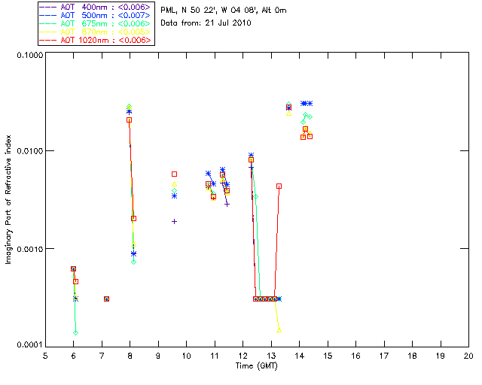This screenshot has width=482, height=385.
Task: Click the AOT 675nm legend entry
Action: [96, 23]
